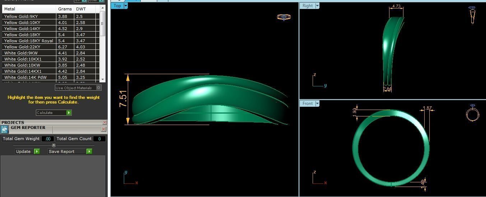Screen dimensions: 486x197
Task: Open the Front viewport dropdown arrow
Action: click(317, 104)
